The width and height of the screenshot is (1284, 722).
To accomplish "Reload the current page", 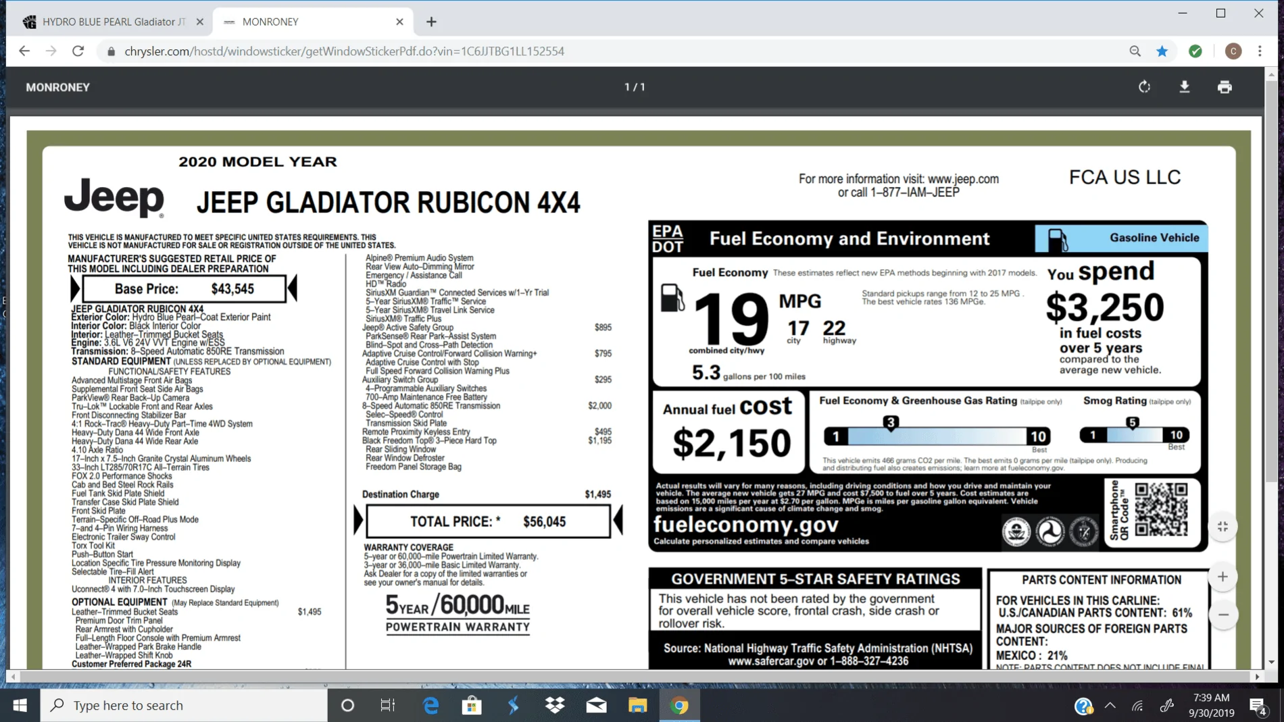I will (x=78, y=51).
